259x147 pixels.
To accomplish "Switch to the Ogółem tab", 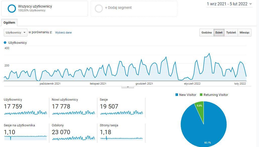I will coord(9,23).
